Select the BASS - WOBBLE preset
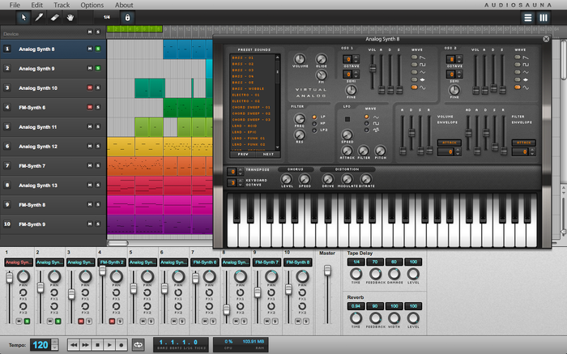The image size is (567, 354). coord(249,88)
